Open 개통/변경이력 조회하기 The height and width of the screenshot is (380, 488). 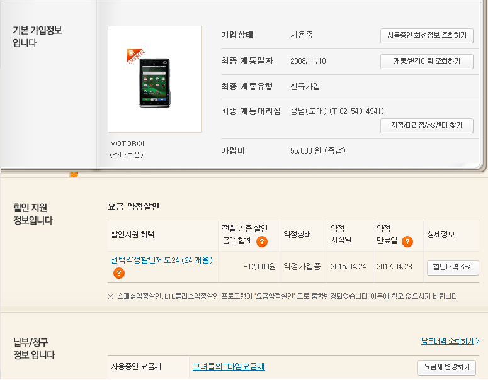click(426, 61)
